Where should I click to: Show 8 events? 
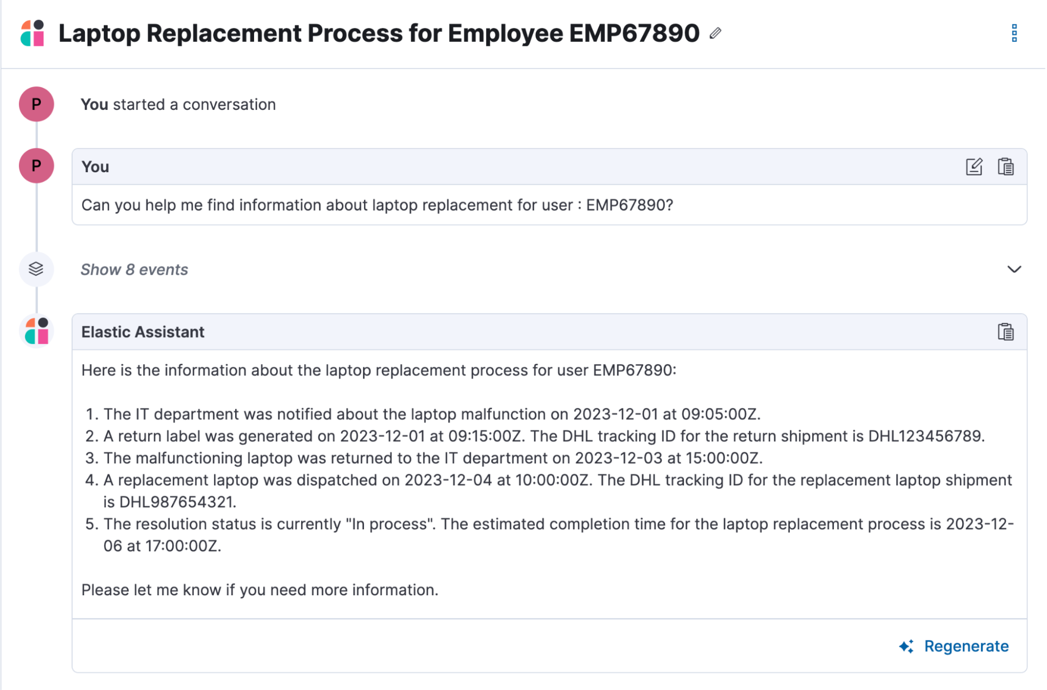point(134,270)
